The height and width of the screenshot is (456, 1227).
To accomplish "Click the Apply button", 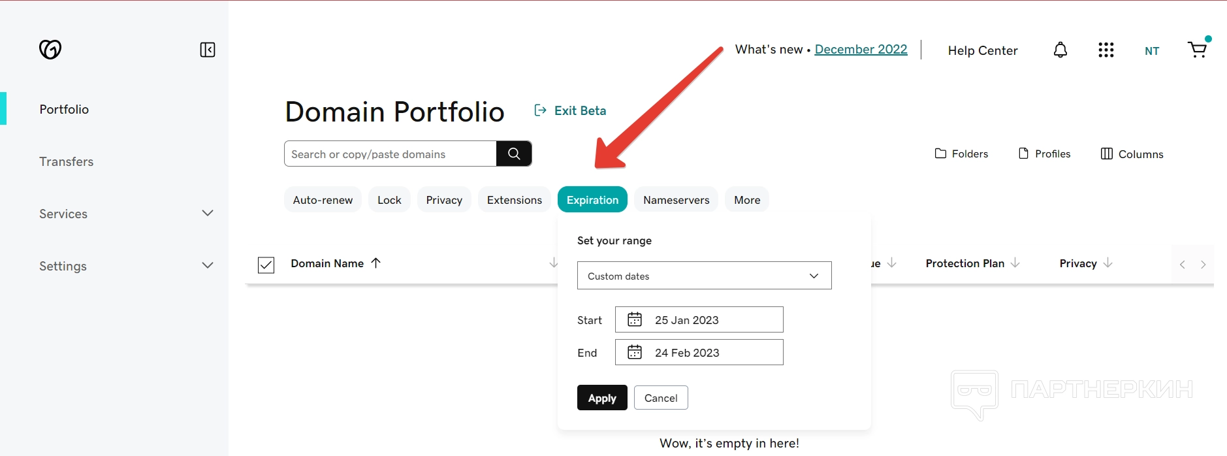I will (601, 398).
